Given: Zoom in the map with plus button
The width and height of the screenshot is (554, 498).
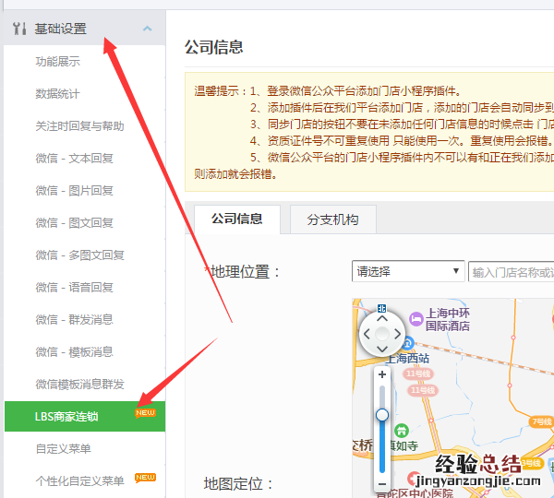Looking at the screenshot, I should (382, 375).
